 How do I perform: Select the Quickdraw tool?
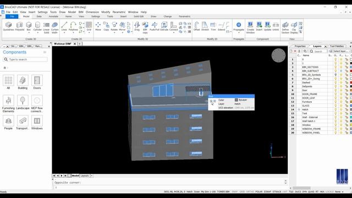tap(9, 26)
